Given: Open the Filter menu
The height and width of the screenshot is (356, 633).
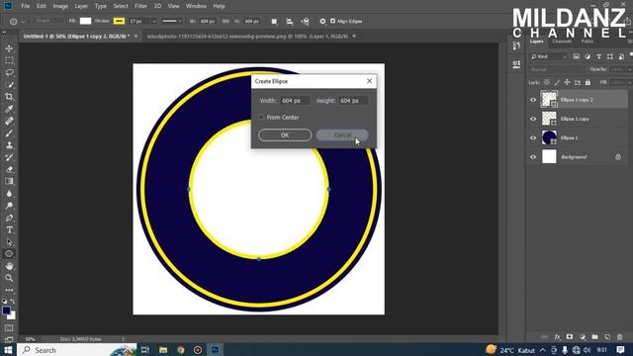Looking at the screenshot, I should click(140, 6).
